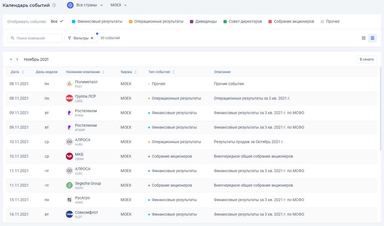Click the МКБ company logo
Screen dimensions: 384x226
[x=69, y=156]
